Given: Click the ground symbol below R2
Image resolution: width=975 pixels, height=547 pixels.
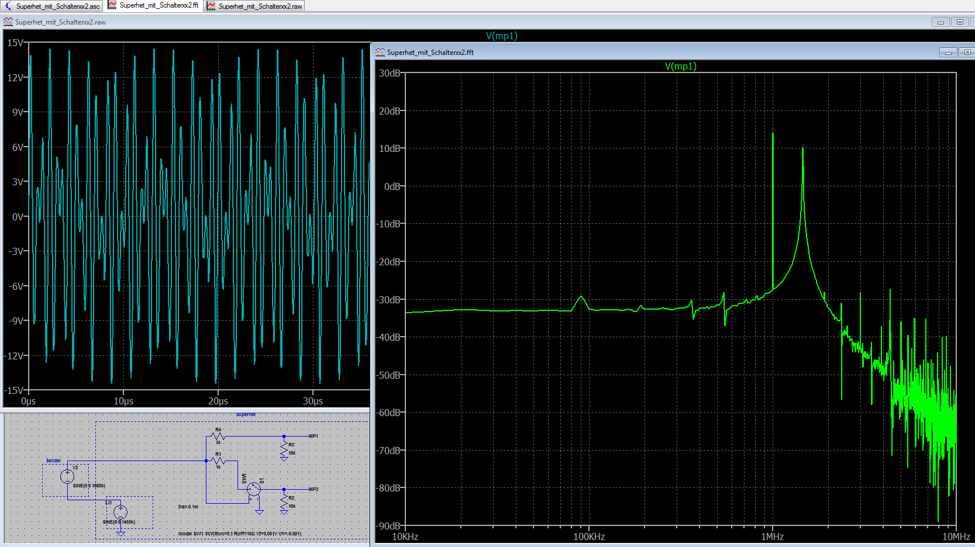Looking at the screenshot, I should pos(284,512).
